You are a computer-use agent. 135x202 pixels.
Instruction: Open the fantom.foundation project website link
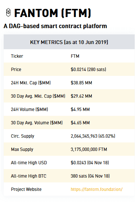point(97,189)
